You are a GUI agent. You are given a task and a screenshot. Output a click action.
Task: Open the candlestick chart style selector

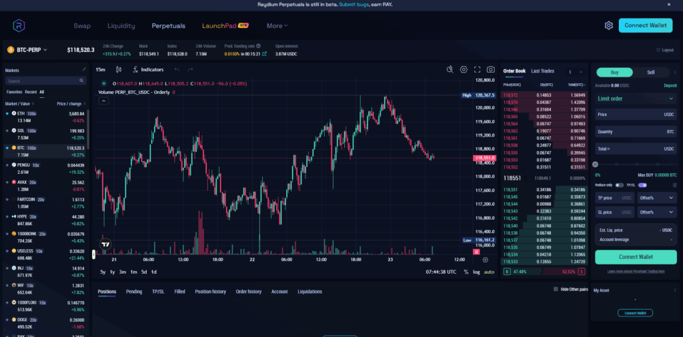click(119, 69)
